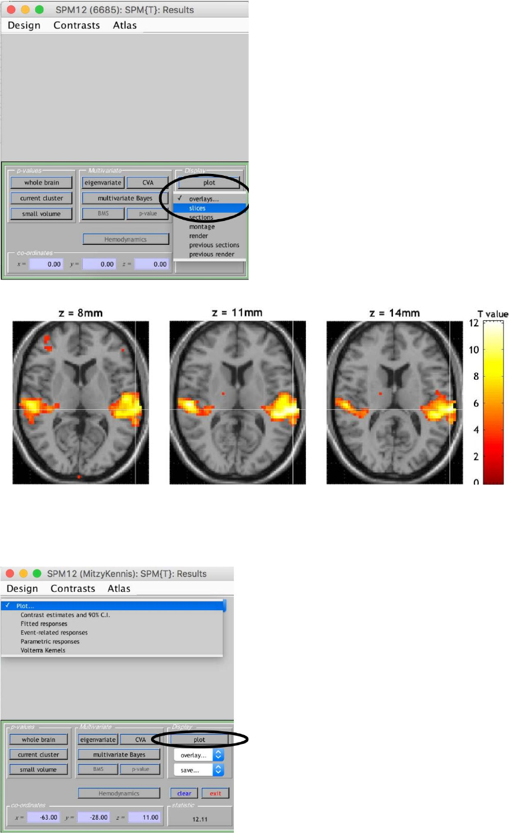Click greyed 'p-value' button in SPM12 (6685) window
The height and width of the screenshot is (833, 509).
pos(147,214)
